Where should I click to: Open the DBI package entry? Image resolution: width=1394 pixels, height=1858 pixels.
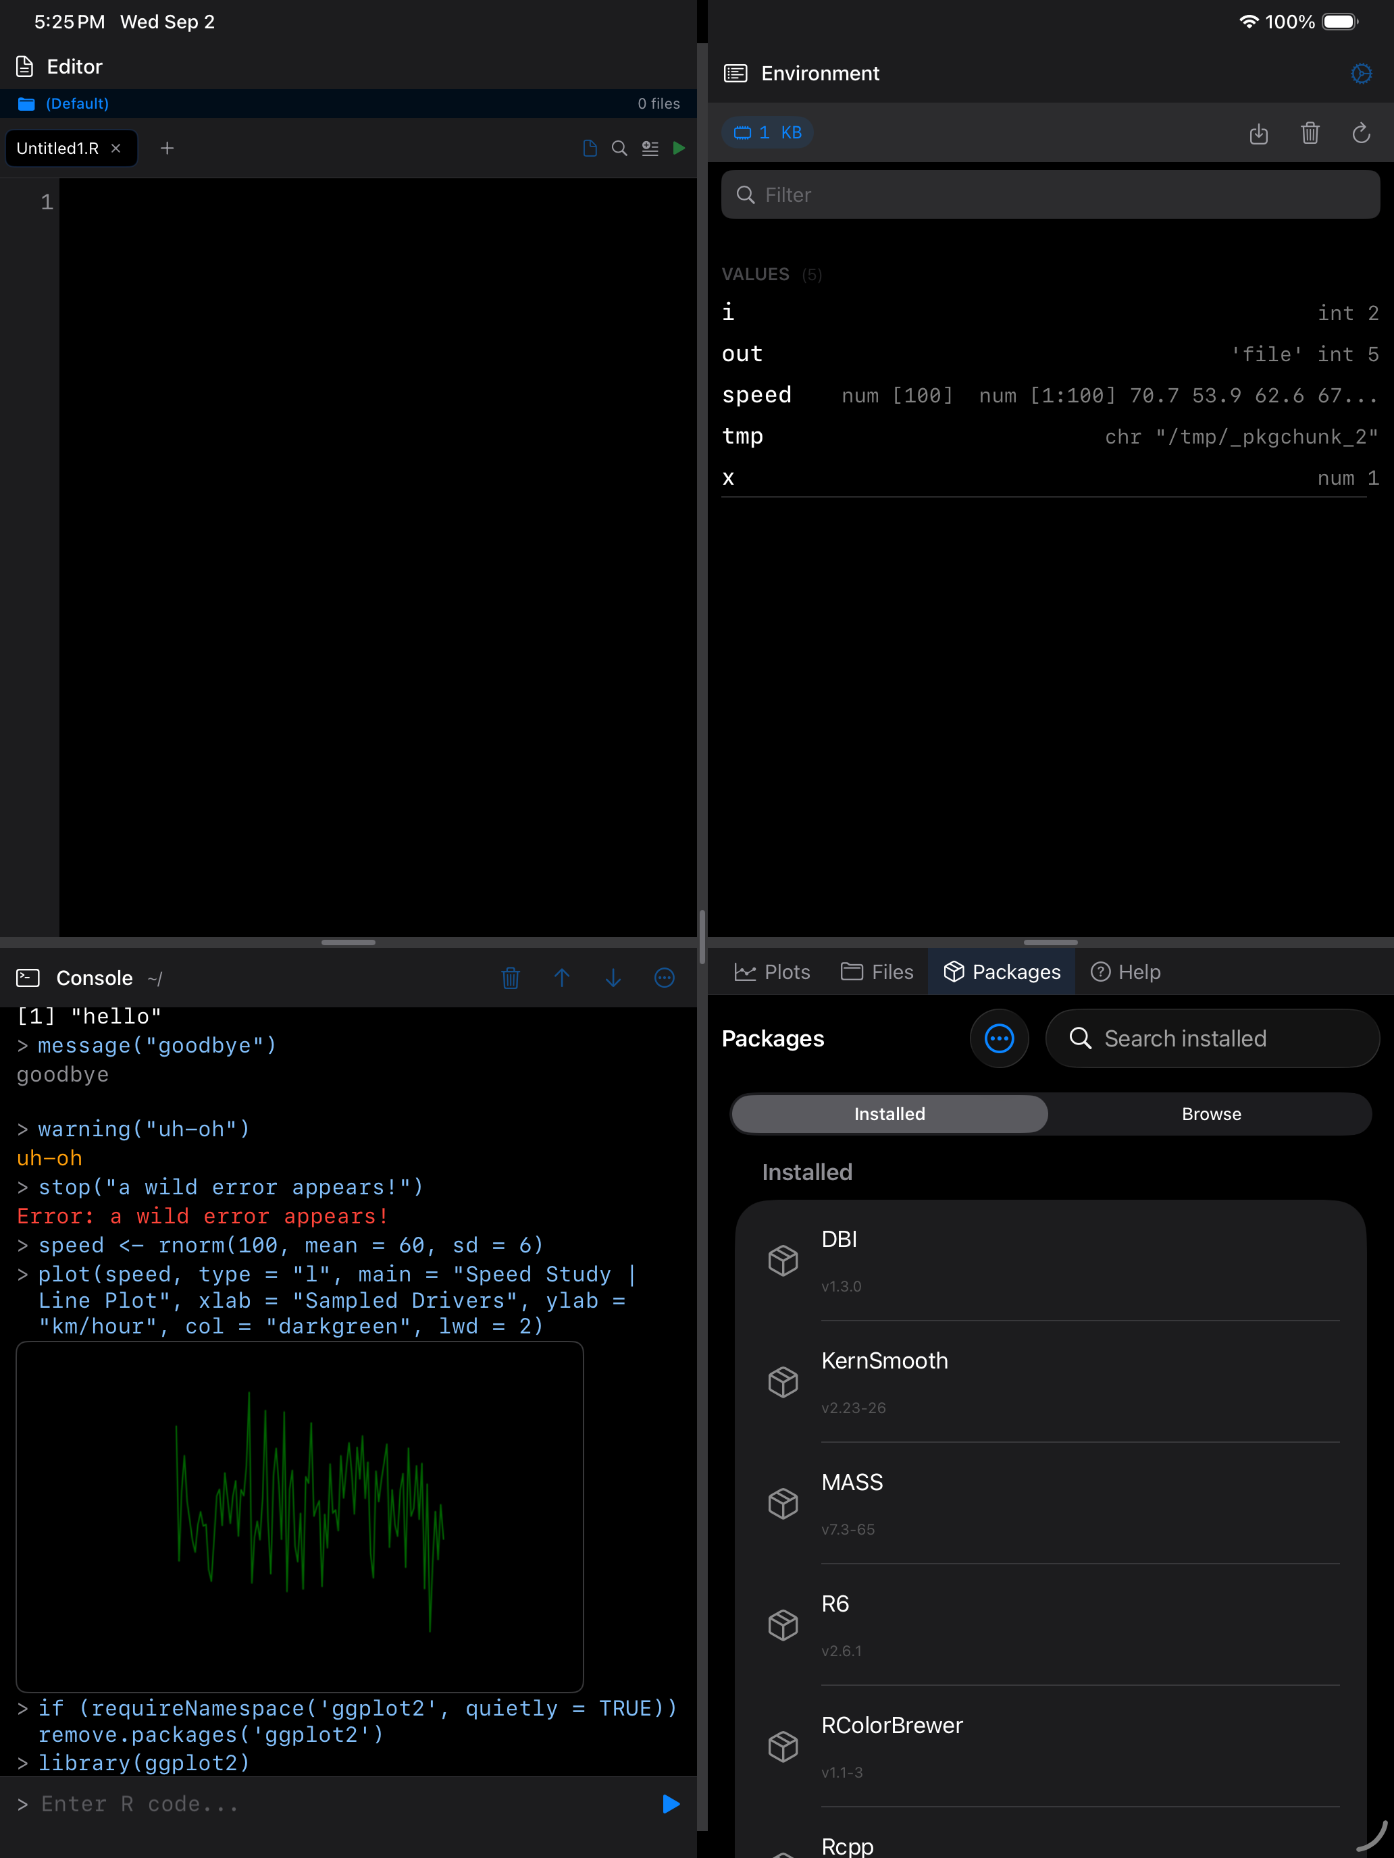pos(1050,1260)
